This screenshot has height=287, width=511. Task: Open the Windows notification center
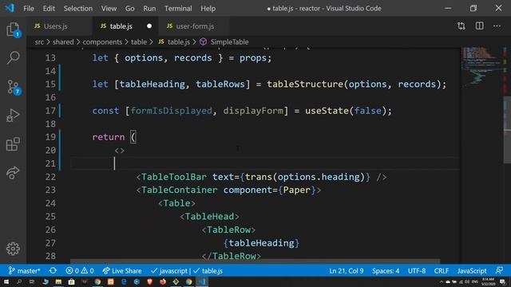(502, 281)
